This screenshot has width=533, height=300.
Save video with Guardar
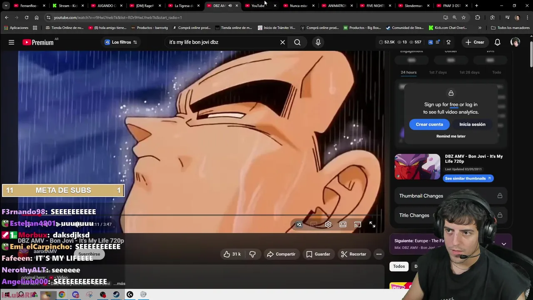pyautogui.click(x=318, y=254)
